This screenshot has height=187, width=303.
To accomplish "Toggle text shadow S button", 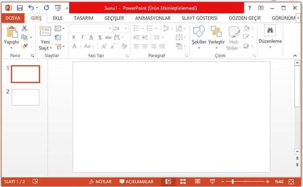I will point(100,37).
